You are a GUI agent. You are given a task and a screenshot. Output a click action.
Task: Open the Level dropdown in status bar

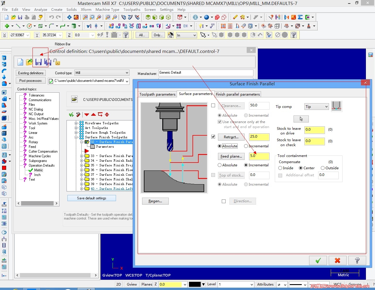[x=252, y=284]
